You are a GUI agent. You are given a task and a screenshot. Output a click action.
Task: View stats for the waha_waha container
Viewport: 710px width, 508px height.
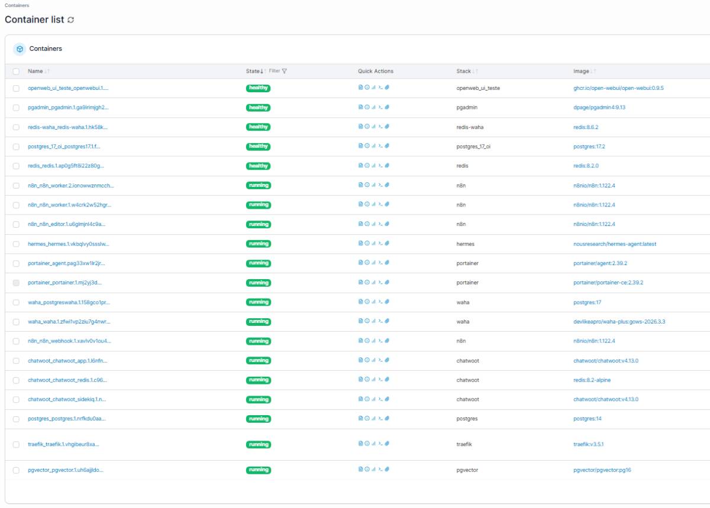click(x=373, y=322)
